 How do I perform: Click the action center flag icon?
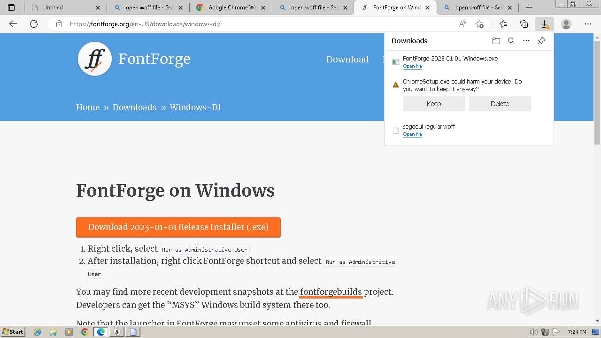coord(557,332)
